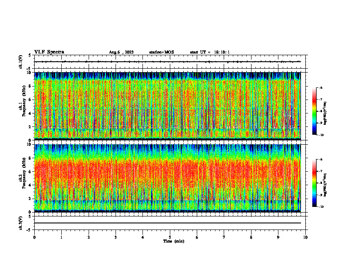344x266 pixels.
Task: Click the "VLF Spectra" plot title
Action: (49, 52)
